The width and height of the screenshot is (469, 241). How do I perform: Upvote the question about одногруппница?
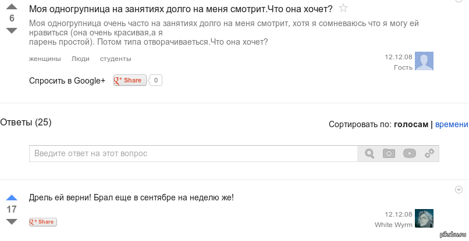(12, 7)
